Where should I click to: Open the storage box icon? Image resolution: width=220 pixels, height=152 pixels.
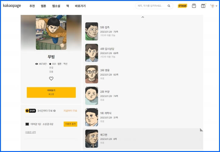(194, 6)
